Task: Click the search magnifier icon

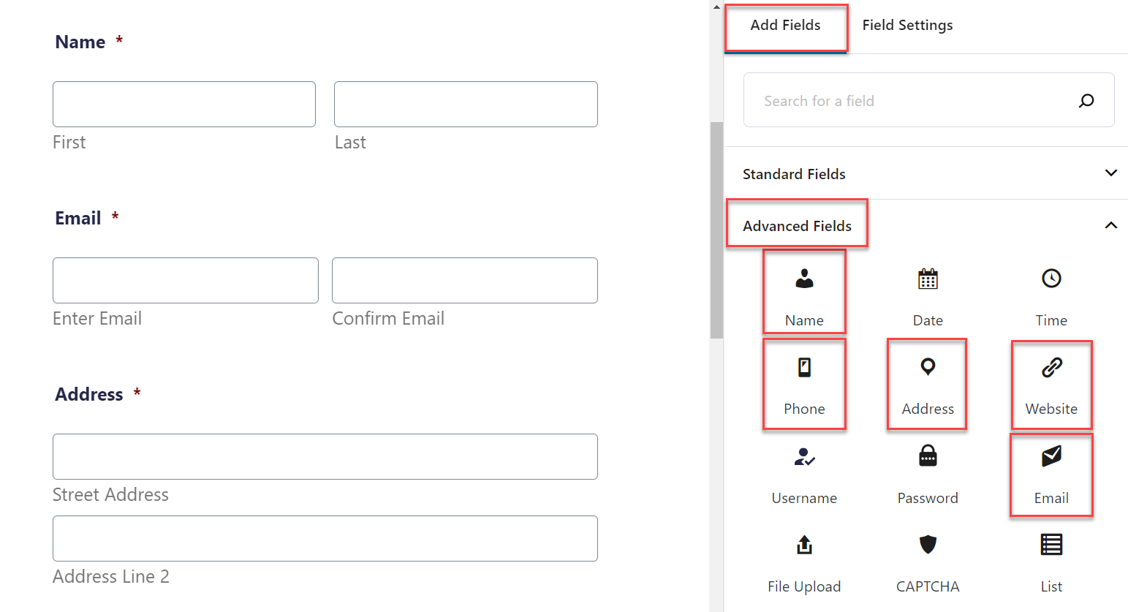Action: click(x=1086, y=100)
